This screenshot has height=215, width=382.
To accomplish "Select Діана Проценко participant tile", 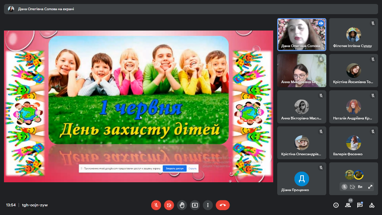I will [302, 179].
